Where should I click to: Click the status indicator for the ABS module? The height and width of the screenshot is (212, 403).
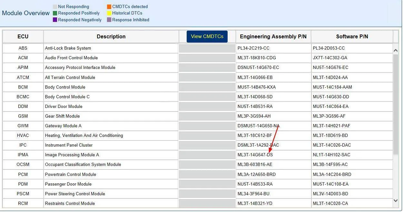(207, 48)
